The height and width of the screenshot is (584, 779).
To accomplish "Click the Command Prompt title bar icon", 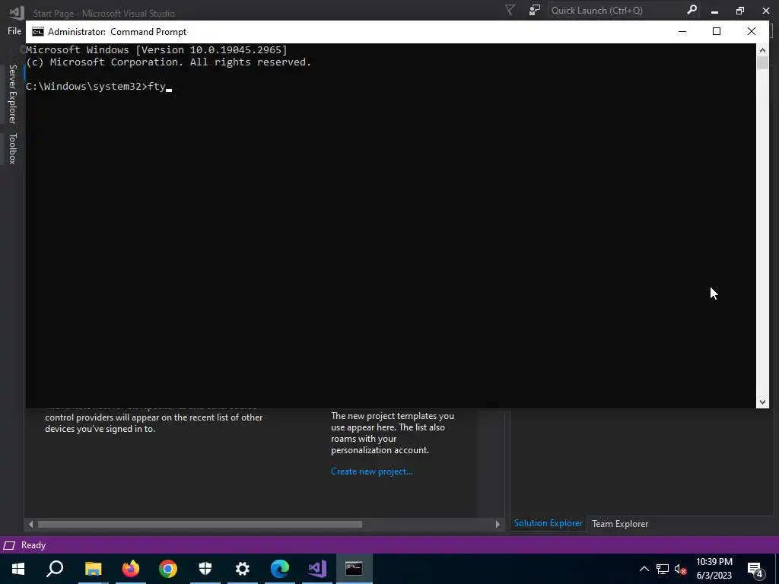I will tap(38, 32).
